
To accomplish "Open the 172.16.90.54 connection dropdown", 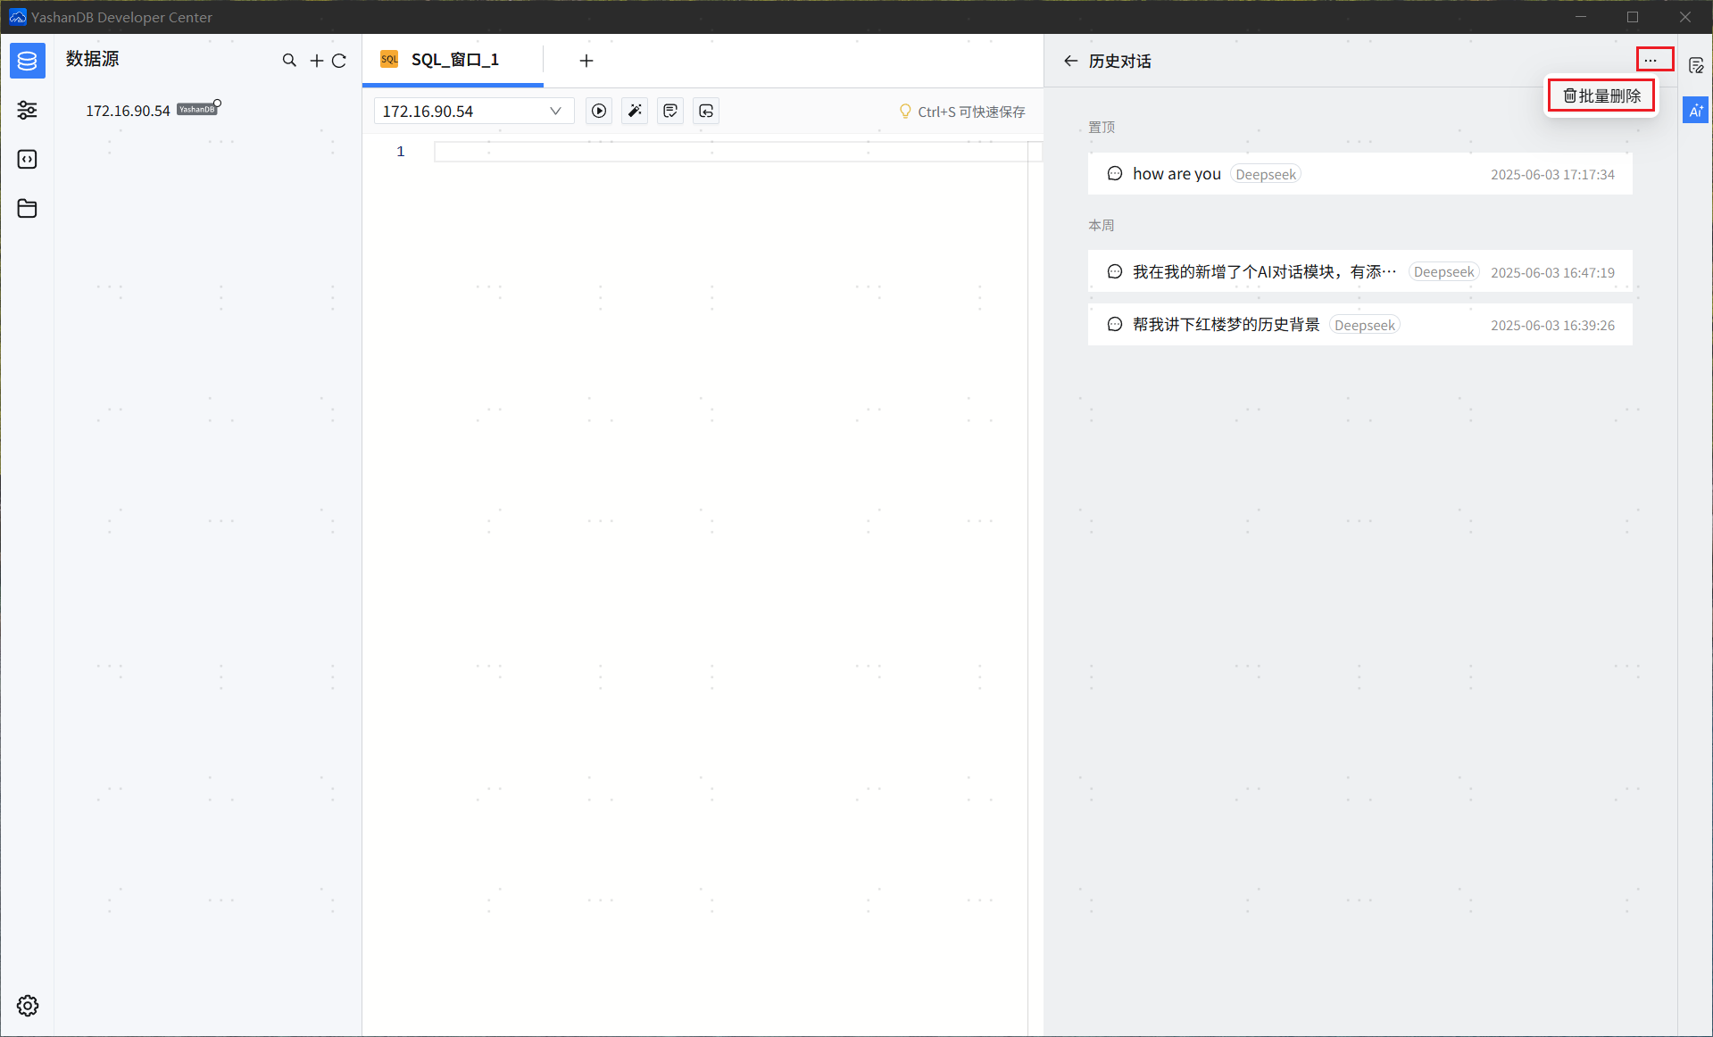I will [471, 111].
